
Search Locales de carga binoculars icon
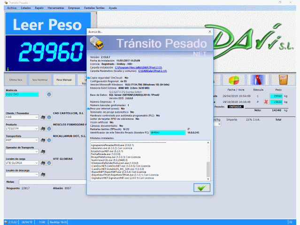[43, 163]
